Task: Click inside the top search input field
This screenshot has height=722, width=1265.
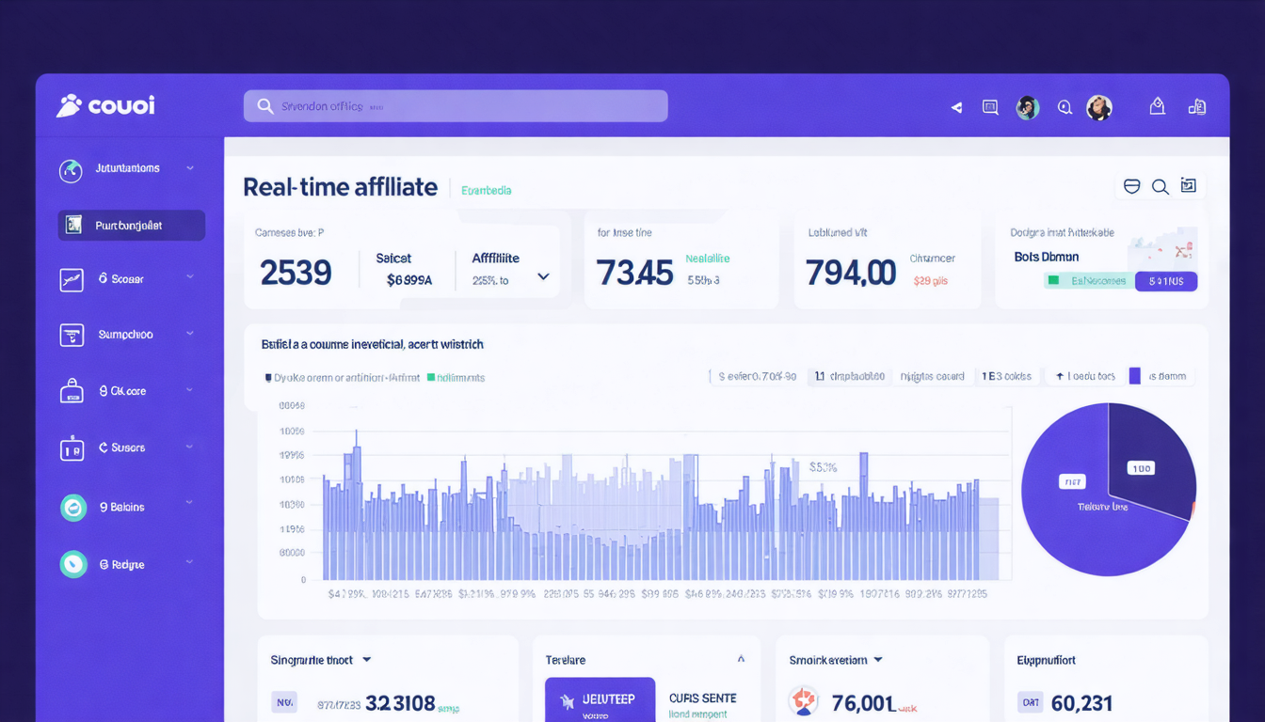Action: click(455, 106)
